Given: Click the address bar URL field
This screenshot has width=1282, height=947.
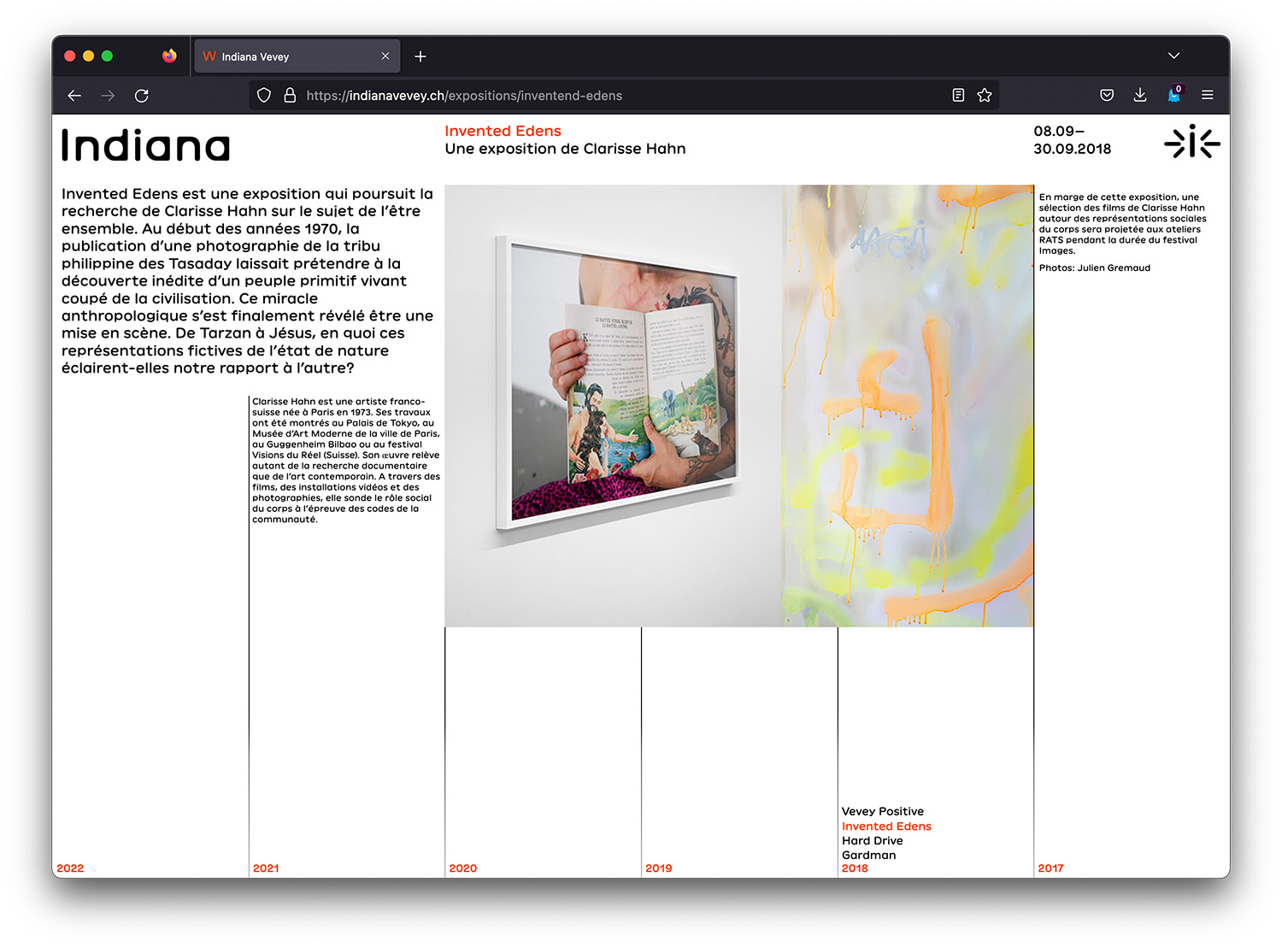Looking at the screenshot, I should click(x=598, y=96).
